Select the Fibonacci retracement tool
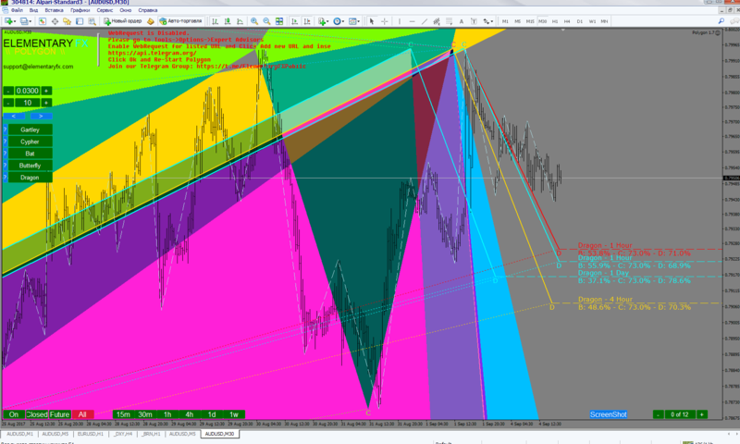Viewport: 740px width, 444px height. tap(449, 21)
